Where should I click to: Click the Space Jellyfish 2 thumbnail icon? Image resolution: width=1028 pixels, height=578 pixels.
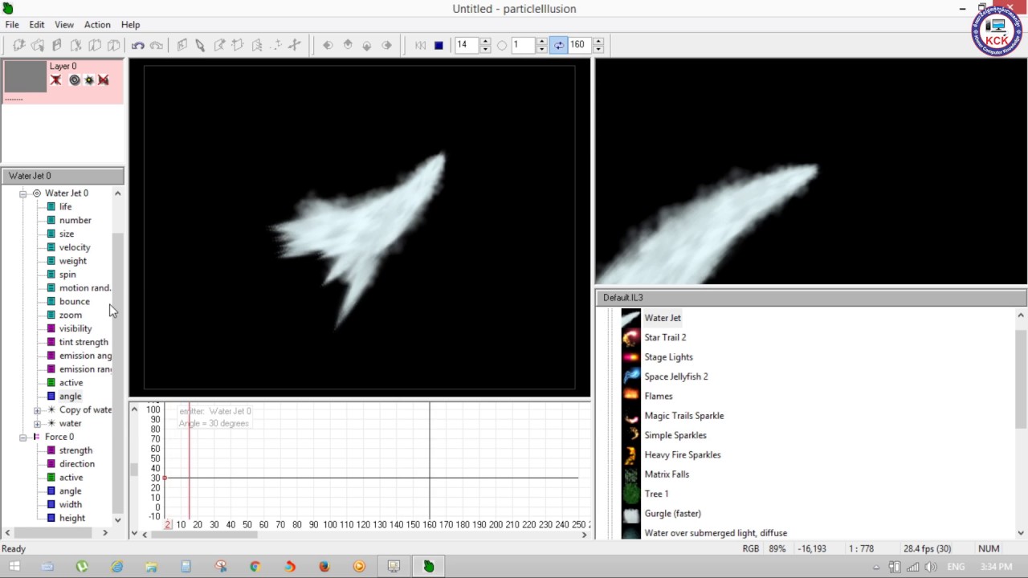pos(630,377)
